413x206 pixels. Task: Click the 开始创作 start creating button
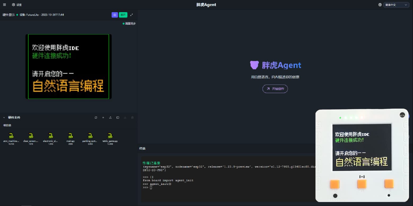[x=275, y=89]
